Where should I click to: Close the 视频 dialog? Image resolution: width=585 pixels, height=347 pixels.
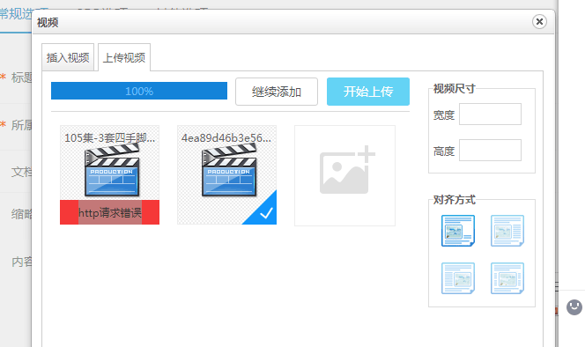(x=539, y=22)
